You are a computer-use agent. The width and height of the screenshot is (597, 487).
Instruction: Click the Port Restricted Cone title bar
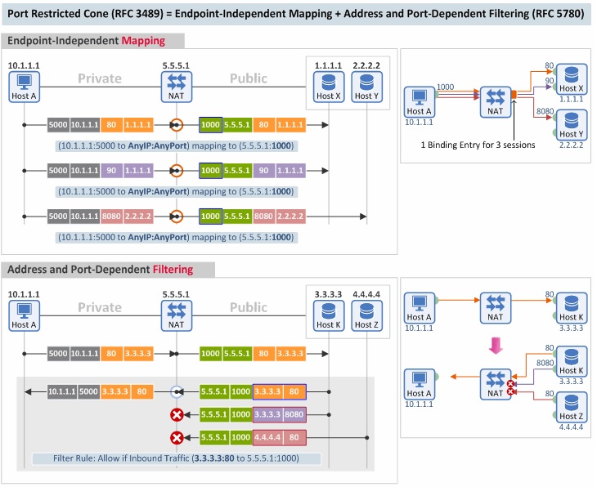(x=298, y=14)
